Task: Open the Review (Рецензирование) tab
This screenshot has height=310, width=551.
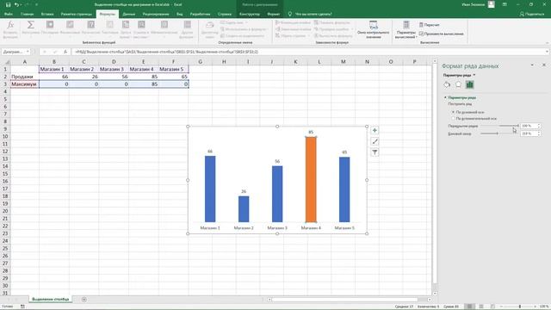Action: coord(156,14)
